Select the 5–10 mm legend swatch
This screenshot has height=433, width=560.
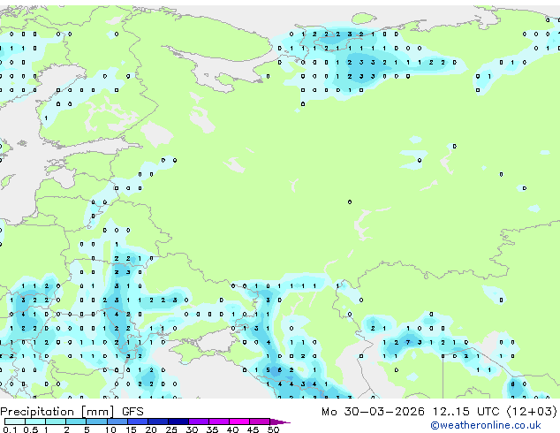point(96,422)
